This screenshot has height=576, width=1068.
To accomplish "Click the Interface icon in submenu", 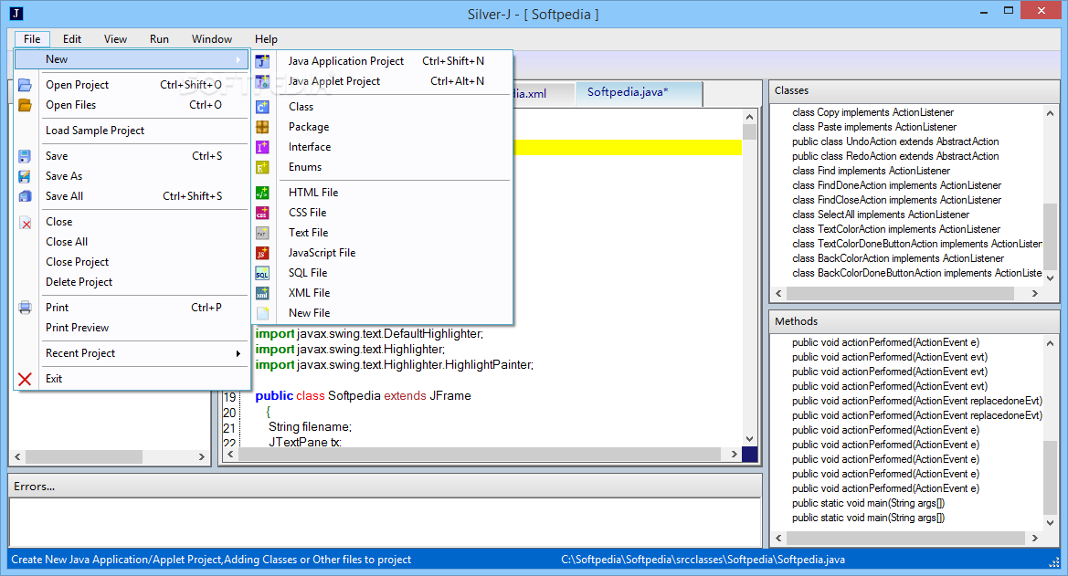I will [262, 147].
